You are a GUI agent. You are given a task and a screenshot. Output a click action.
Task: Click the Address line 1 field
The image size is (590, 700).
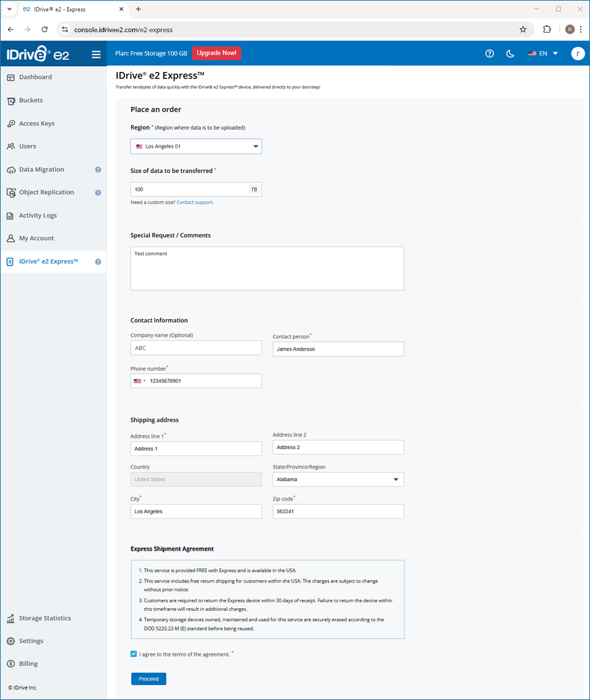coord(196,449)
